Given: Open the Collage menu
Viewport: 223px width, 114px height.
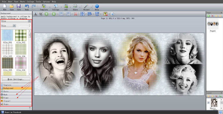Looking at the screenshot, I should tap(30, 1).
